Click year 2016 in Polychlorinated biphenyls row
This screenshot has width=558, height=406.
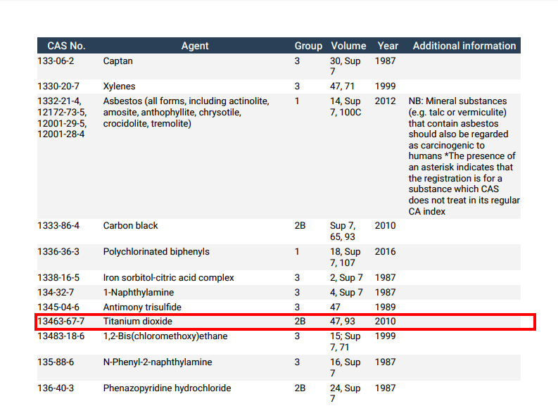click(x=385, y=252)
